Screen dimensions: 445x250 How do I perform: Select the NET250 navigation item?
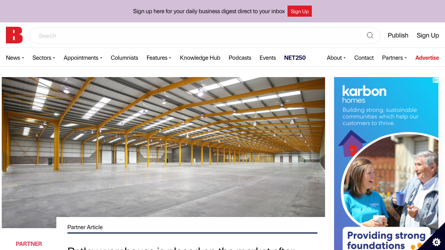click(x=295, y=58)
